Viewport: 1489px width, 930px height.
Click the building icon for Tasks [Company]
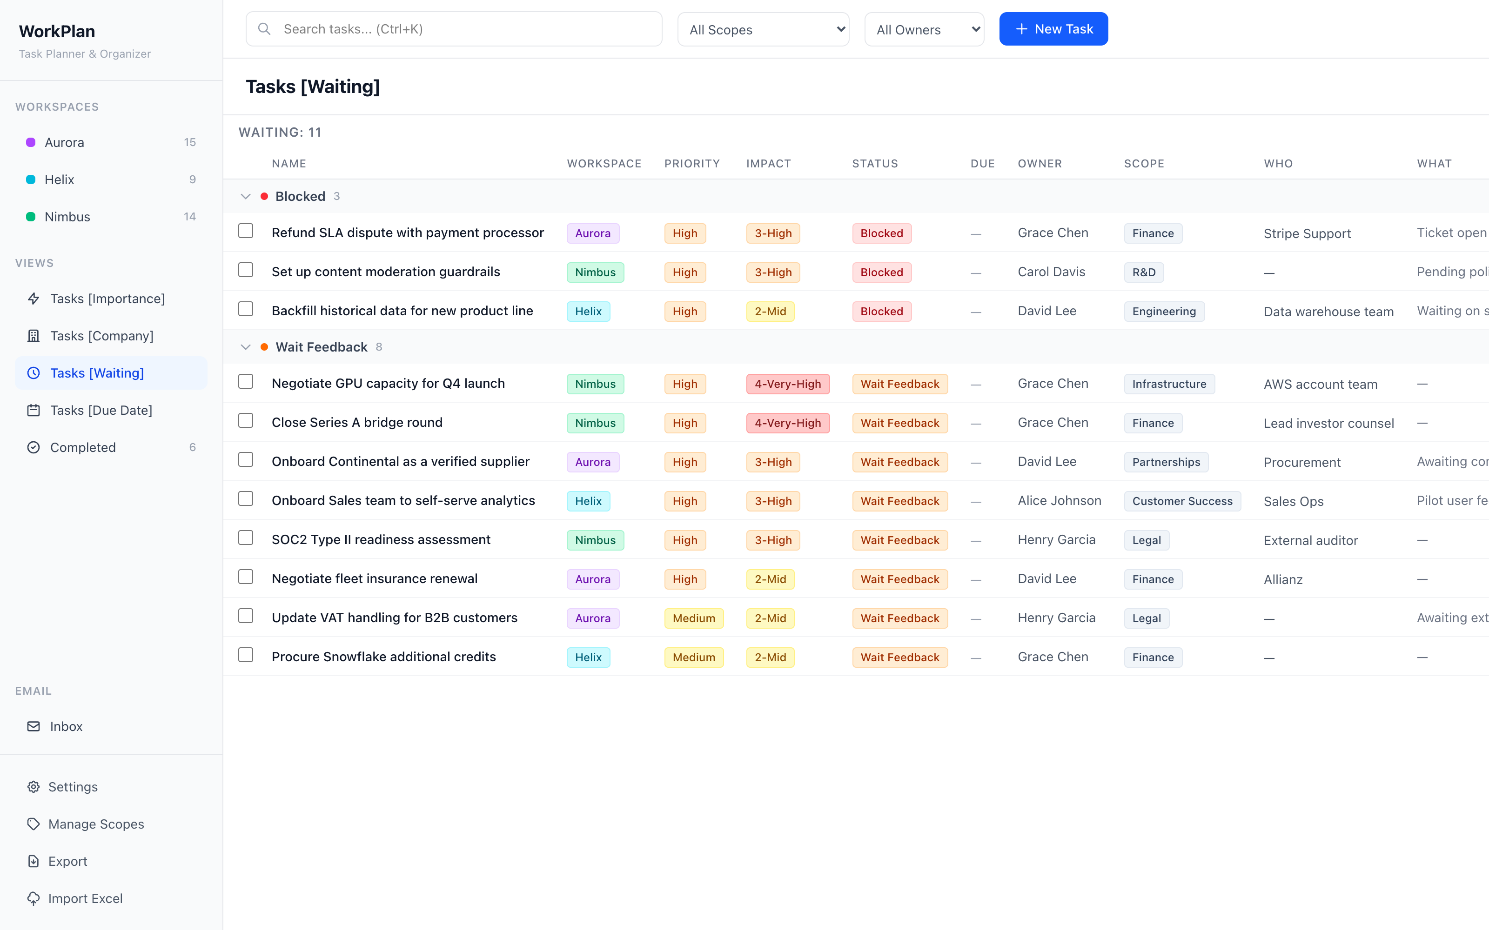(34, 336)
